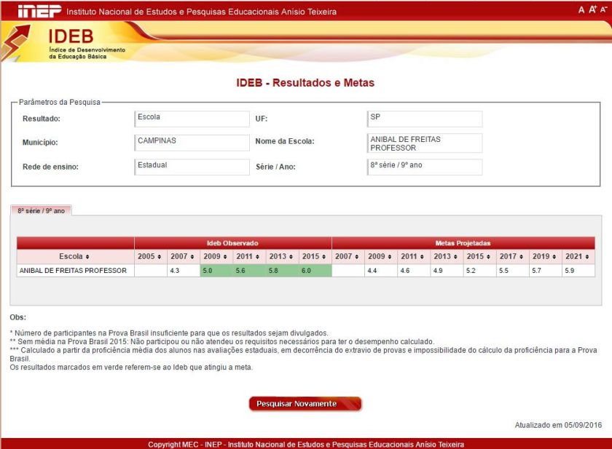The image size is (612, 449).
Task: Click projected value 5.9 cell
Action: [578, 271]
